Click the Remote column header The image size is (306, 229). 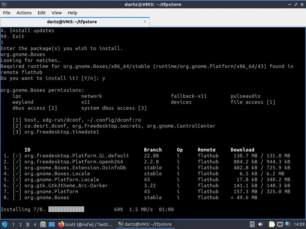click(x=207, y=150)
